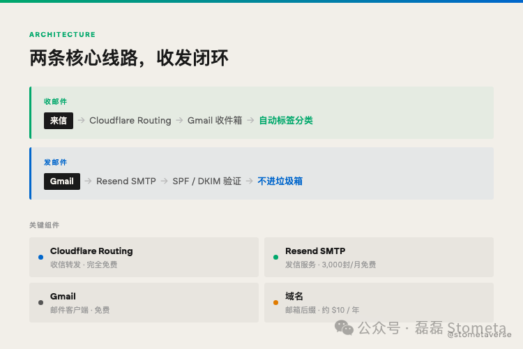This screenshot has width=523, height=349.
Task: Click green dot beside Resend SMTP card
Action: [x=275, y=257]
